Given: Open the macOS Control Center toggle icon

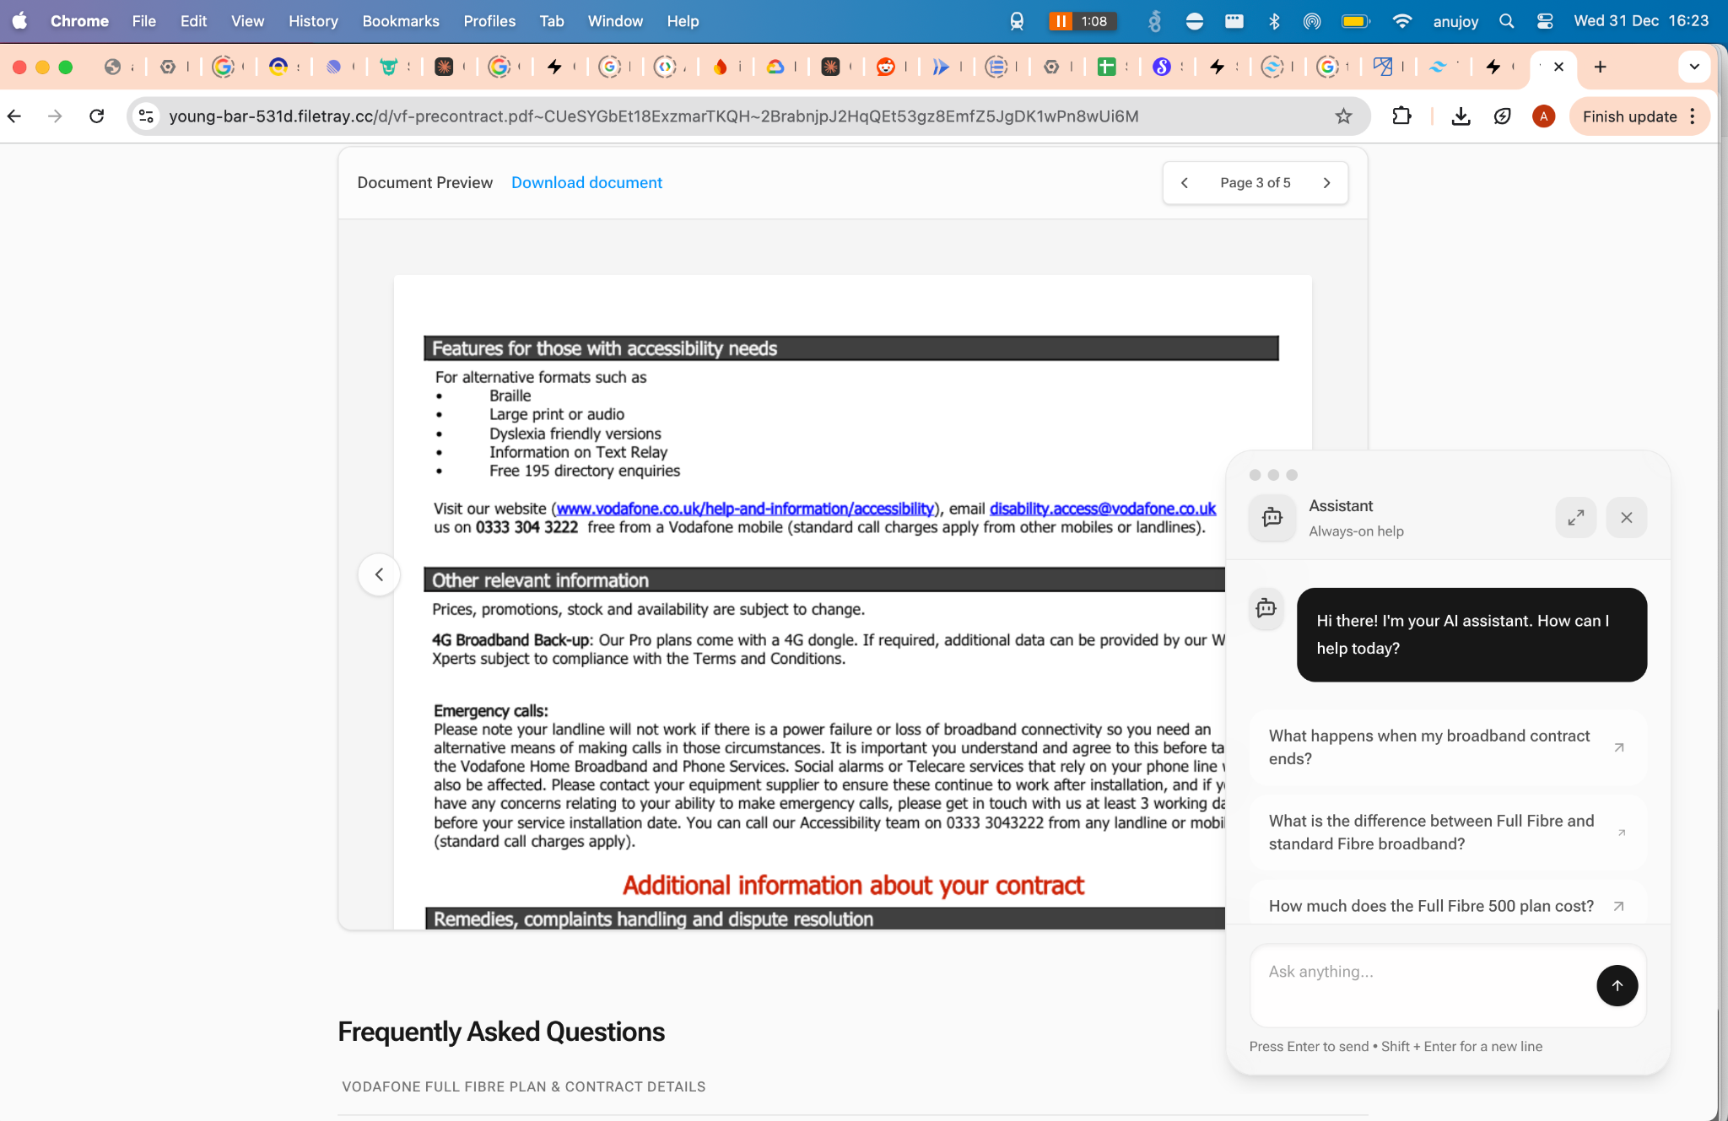Looking at the screenshot, I should (1545, 21).
